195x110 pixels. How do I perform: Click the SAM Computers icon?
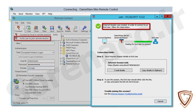pyautogui.click(x=64, y=45)
